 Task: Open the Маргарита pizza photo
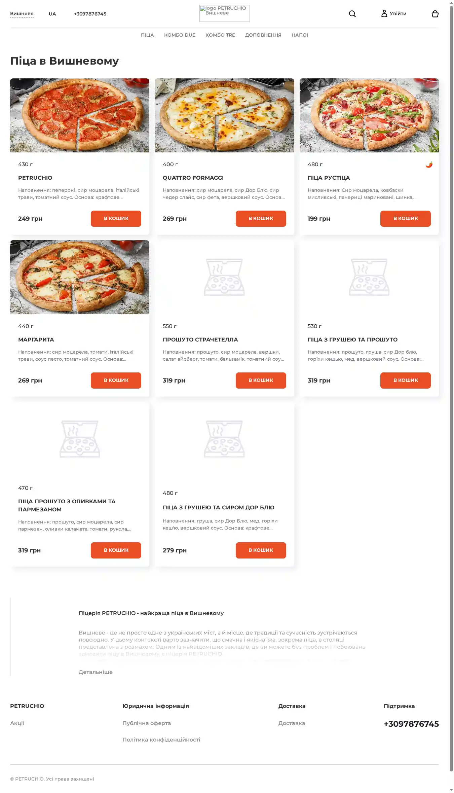tap(80, 277)
